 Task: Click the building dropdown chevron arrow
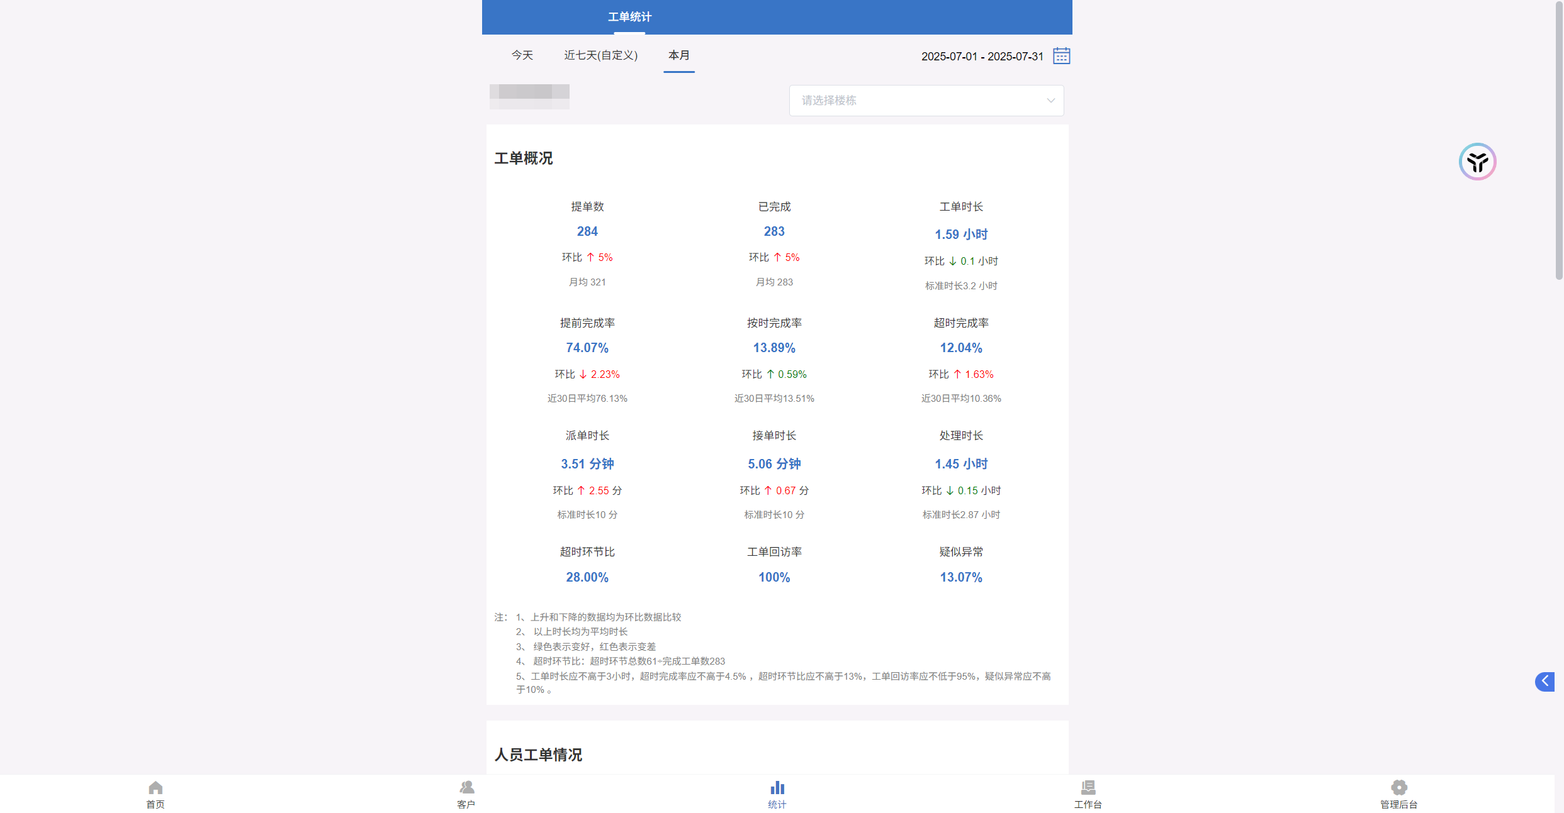point(1050,101)
